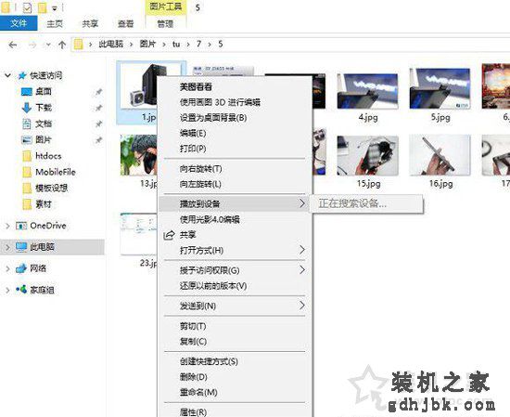Choose 创建快捷方式(S)
Screen dimensions: 510x417
(209, 361)
